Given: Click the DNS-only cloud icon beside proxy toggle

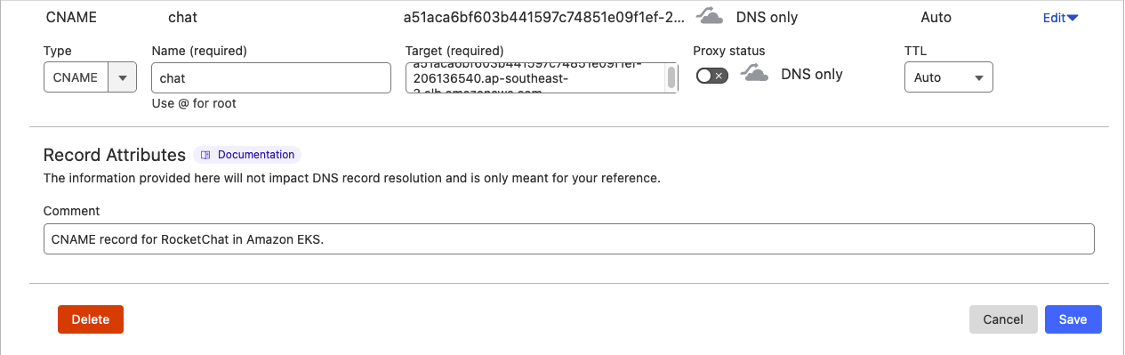Looking at the screenshot, I should [x=755, y=74].
